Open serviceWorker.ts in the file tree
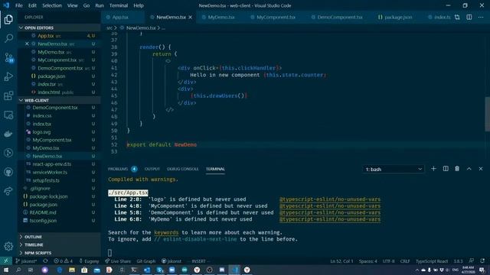Image resolution: width=490 pixels, height=275 pixels. [x=50, y=172]
